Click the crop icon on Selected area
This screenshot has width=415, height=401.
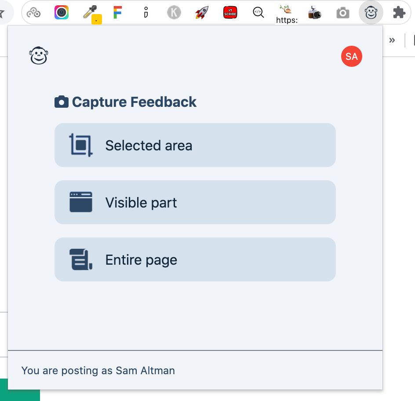coord(81,145)
